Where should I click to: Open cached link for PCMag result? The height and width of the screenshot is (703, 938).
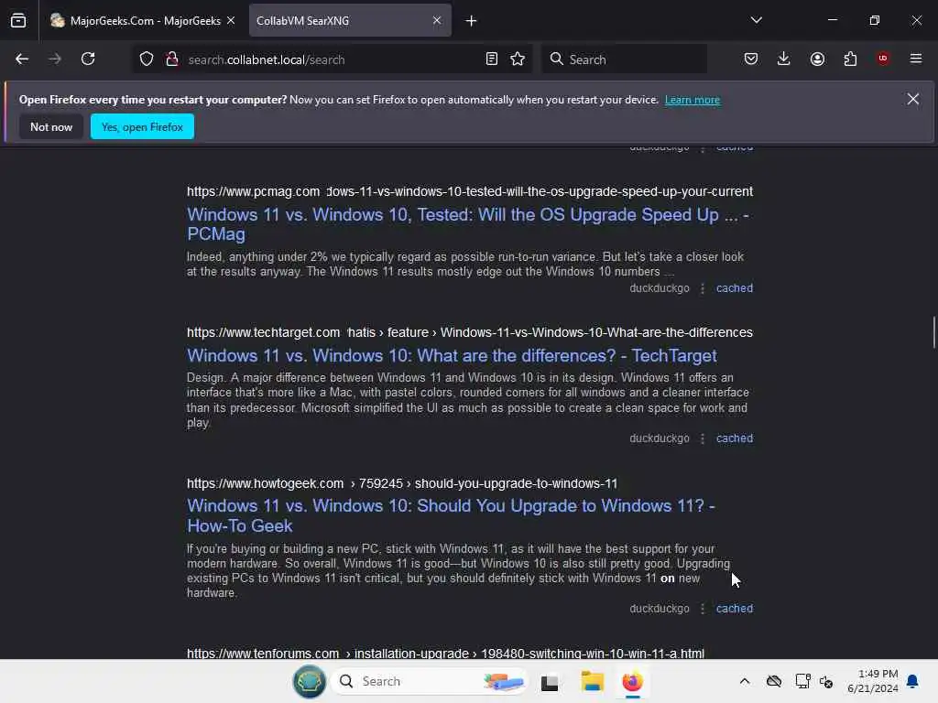click(x=735, y=288)
